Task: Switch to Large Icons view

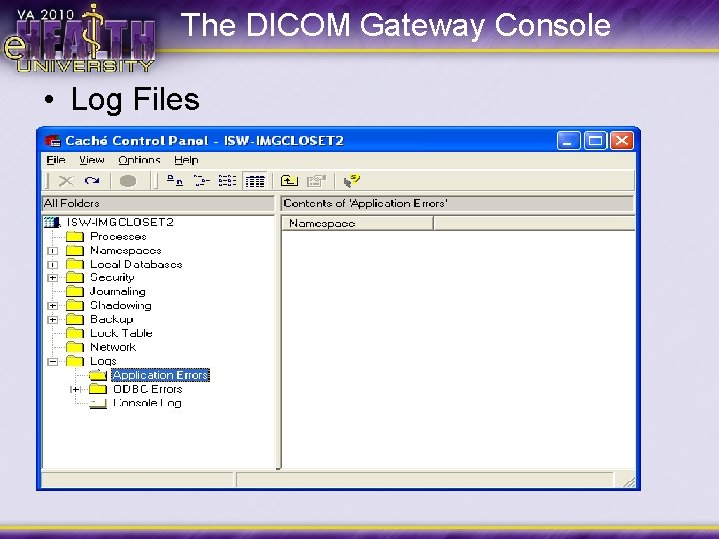Action: (174, 181)
